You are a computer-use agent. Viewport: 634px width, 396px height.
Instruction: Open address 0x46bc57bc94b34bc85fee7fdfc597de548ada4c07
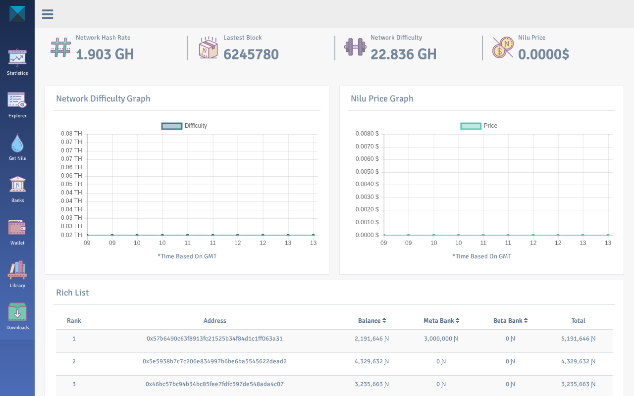tap(214, 384)
